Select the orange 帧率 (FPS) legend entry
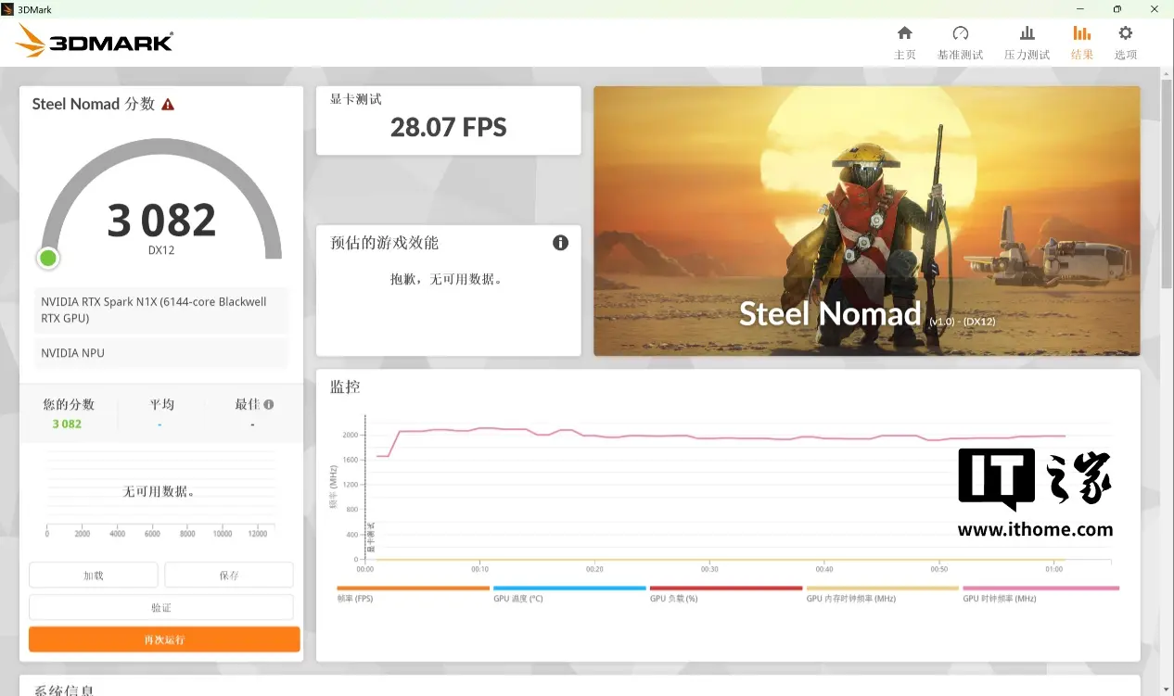 tap(413, 593)
